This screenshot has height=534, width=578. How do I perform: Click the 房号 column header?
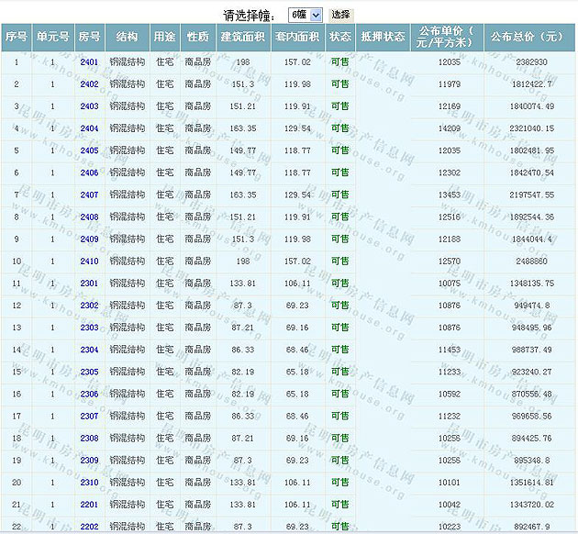89,37
